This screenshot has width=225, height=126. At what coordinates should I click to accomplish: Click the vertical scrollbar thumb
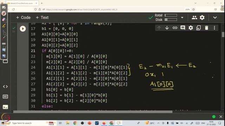click(223, 34)
